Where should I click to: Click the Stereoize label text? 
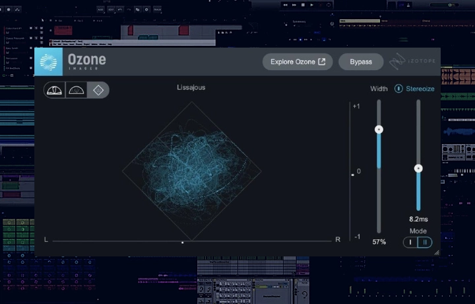click(420, 89)
